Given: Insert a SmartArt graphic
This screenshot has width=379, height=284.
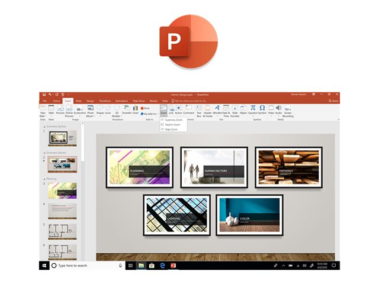Looking at the screenshot, I should point(126,109).
